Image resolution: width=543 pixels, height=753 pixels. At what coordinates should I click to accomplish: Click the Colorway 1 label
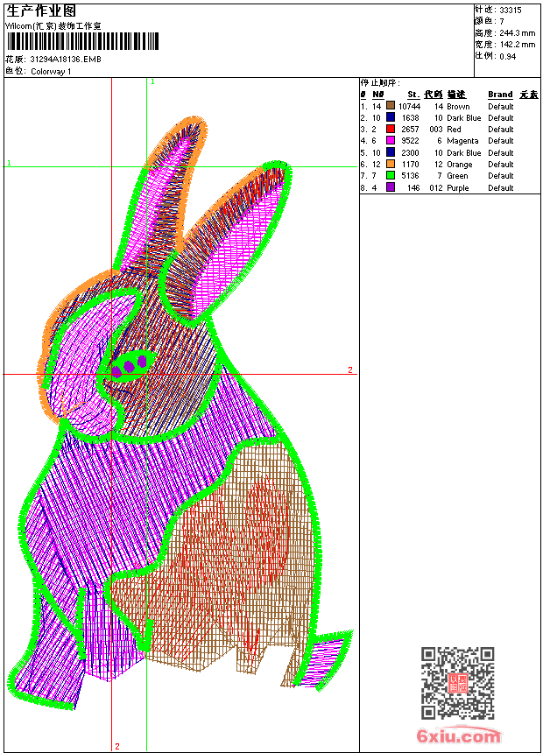pyautogui.click(x=51, y=72)
